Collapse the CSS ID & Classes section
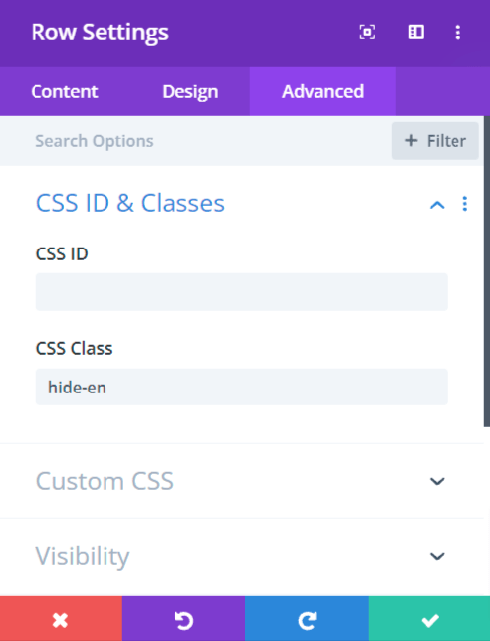The height and width of the screenshot is (641, 490). click(x=437, y=205)
